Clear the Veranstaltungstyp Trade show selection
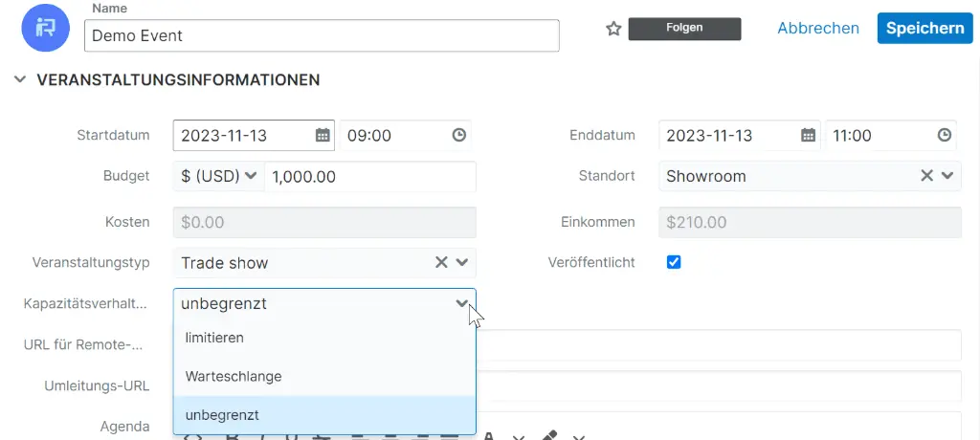The image size is (980, 440). [441, 262]
